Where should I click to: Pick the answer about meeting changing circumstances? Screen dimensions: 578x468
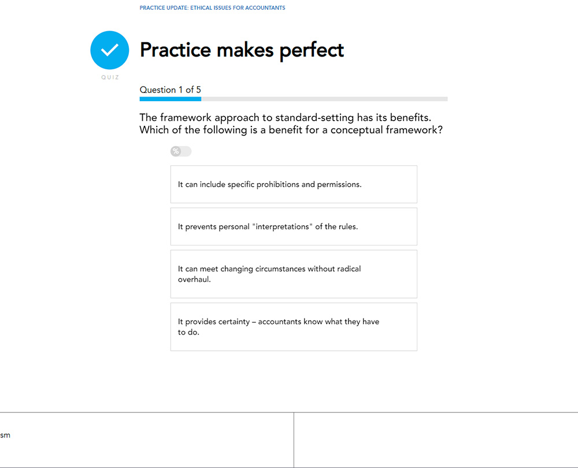click(x=294, y=274)
